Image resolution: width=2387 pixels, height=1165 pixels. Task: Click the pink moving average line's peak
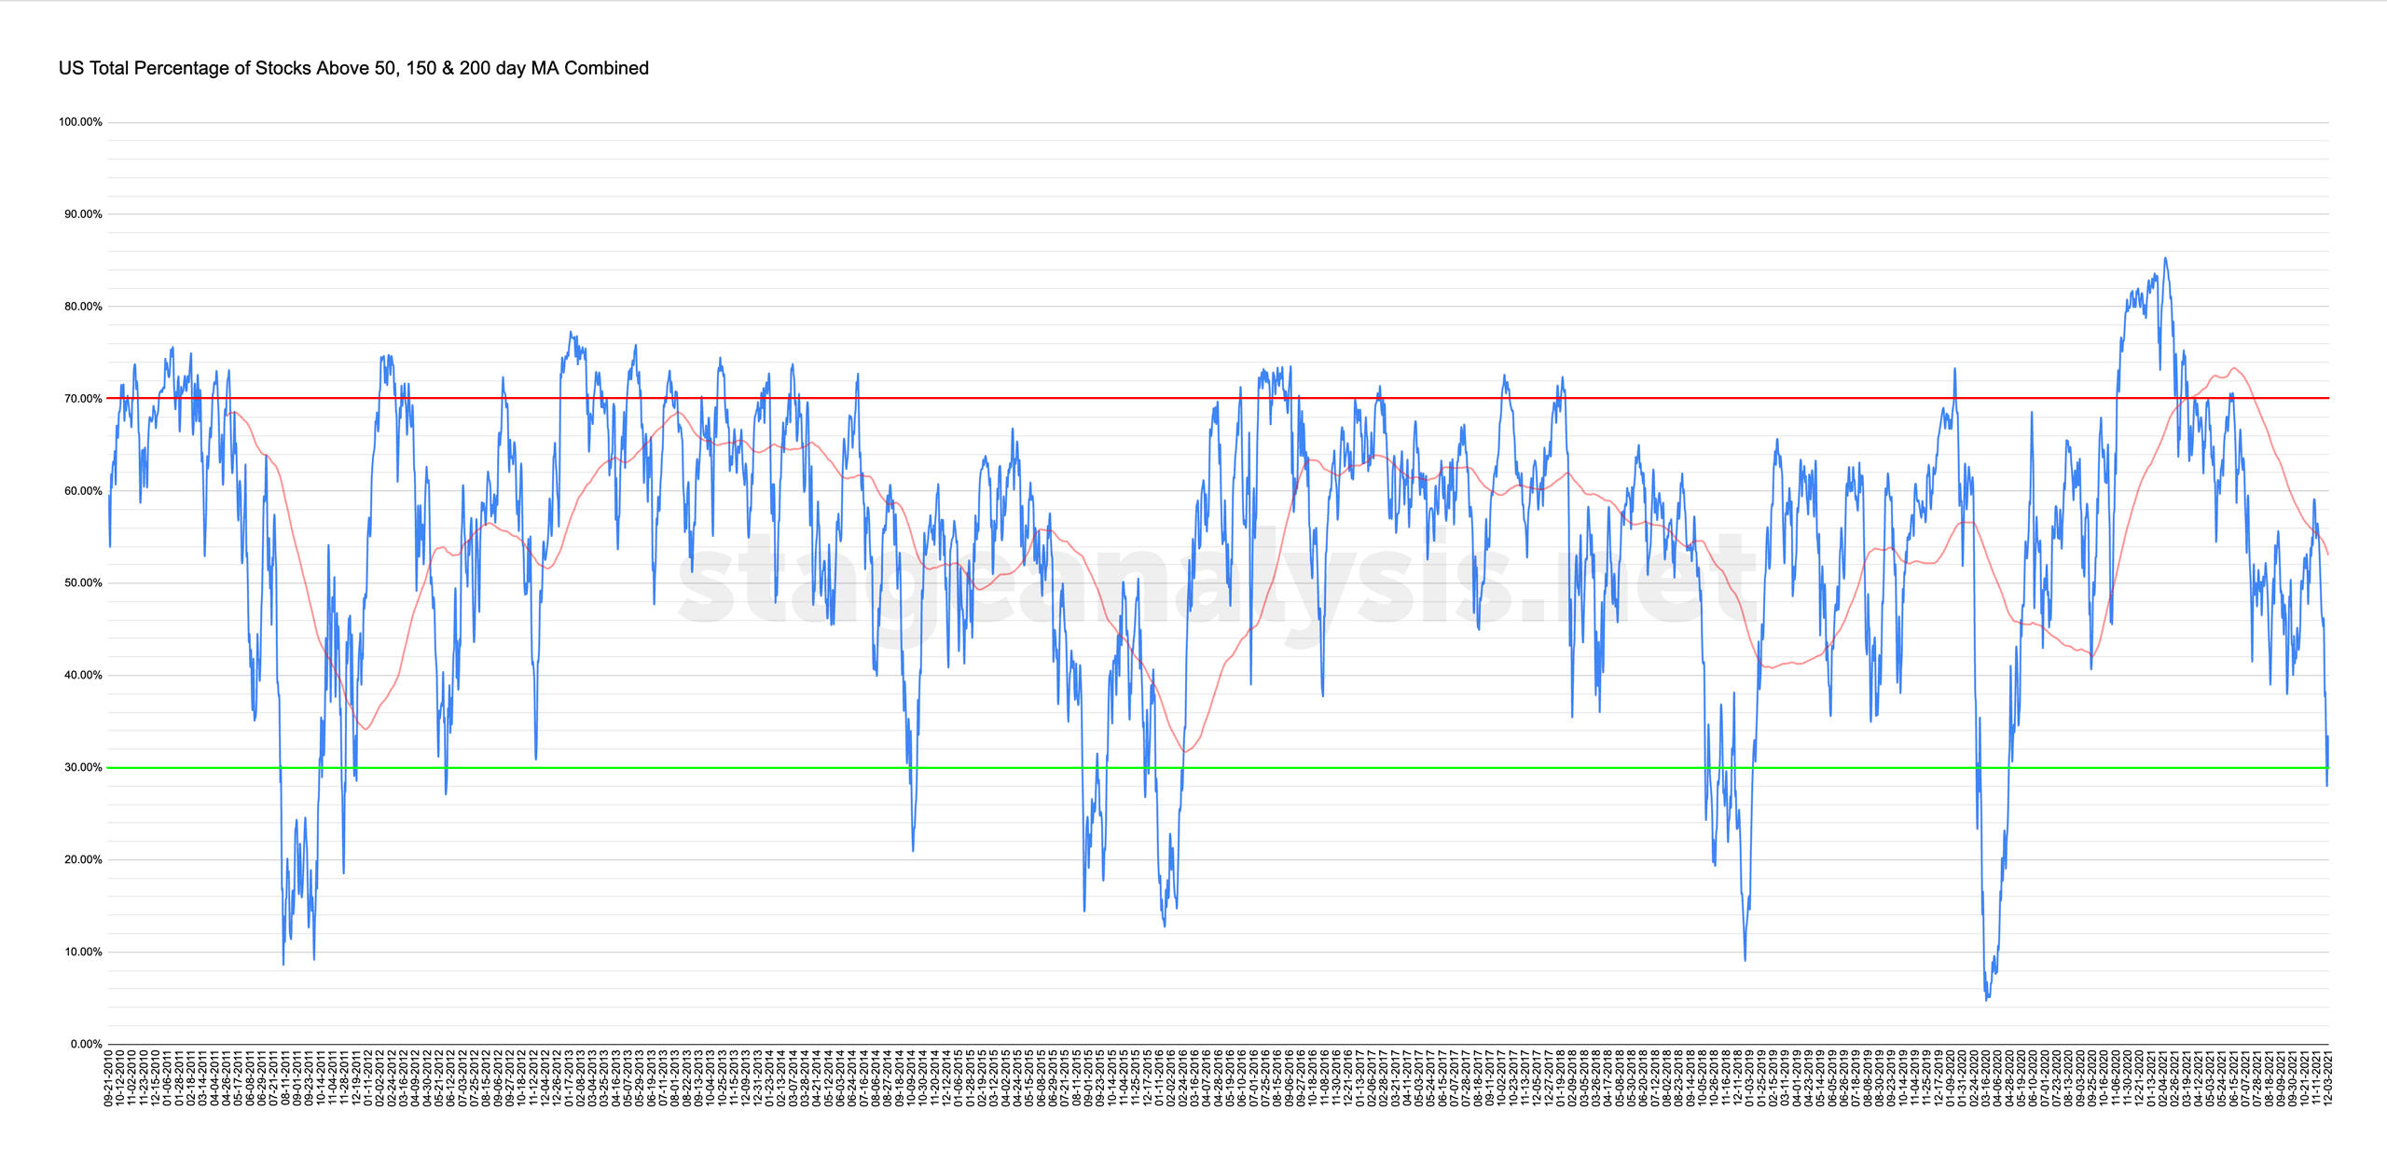2234,368
